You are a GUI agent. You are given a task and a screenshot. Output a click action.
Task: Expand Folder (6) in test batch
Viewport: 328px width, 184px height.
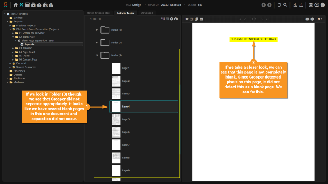pyautogui.click(x=97, y=30)
